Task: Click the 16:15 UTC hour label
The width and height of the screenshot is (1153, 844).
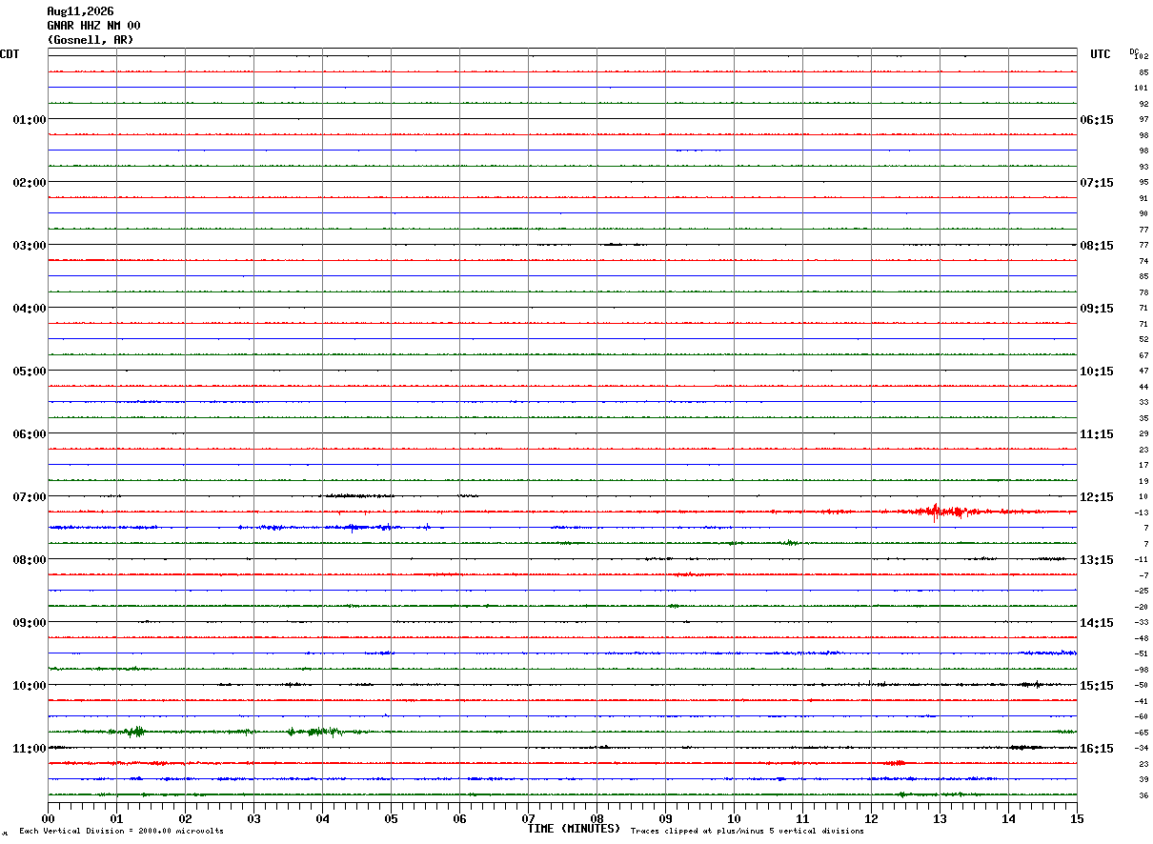Action: pos(1096,749)
